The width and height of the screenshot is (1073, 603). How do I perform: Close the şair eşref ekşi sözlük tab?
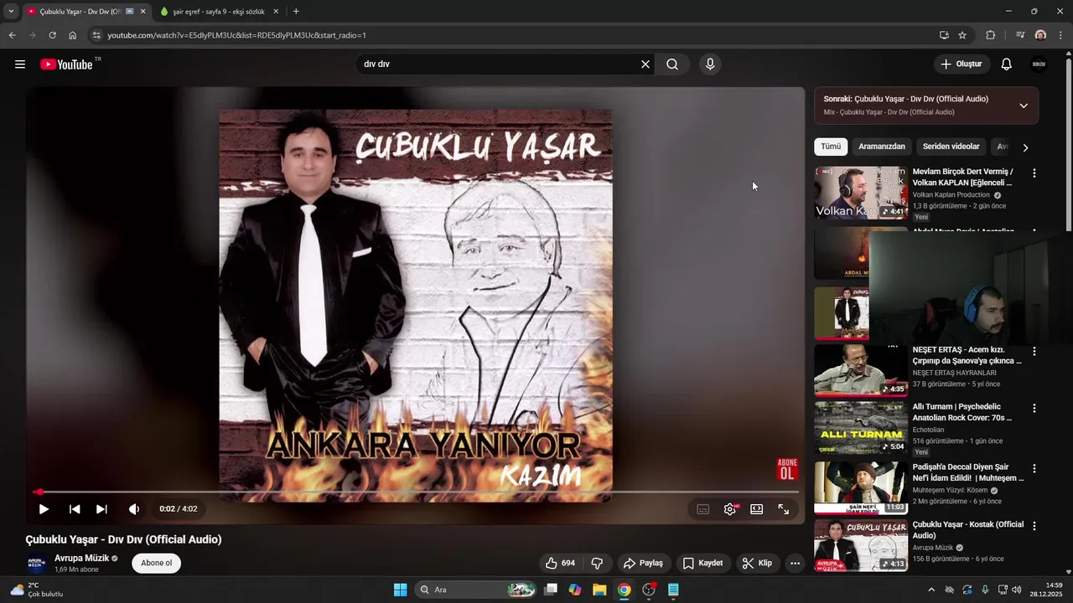tap(276, 12)
